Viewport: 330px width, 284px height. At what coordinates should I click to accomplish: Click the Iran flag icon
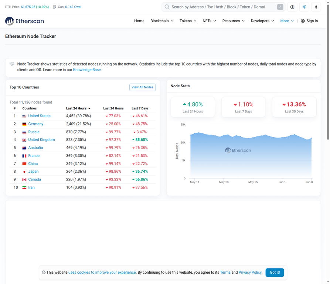(x=24, y=187)
